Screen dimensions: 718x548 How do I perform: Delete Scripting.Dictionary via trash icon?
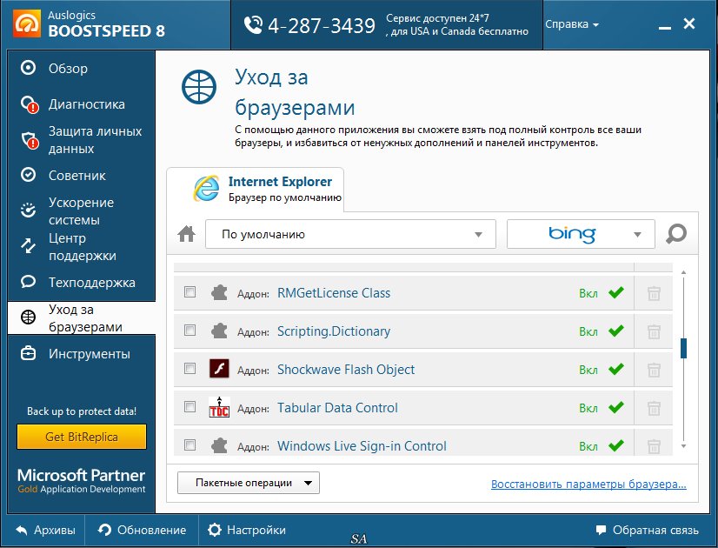[654, 331]
